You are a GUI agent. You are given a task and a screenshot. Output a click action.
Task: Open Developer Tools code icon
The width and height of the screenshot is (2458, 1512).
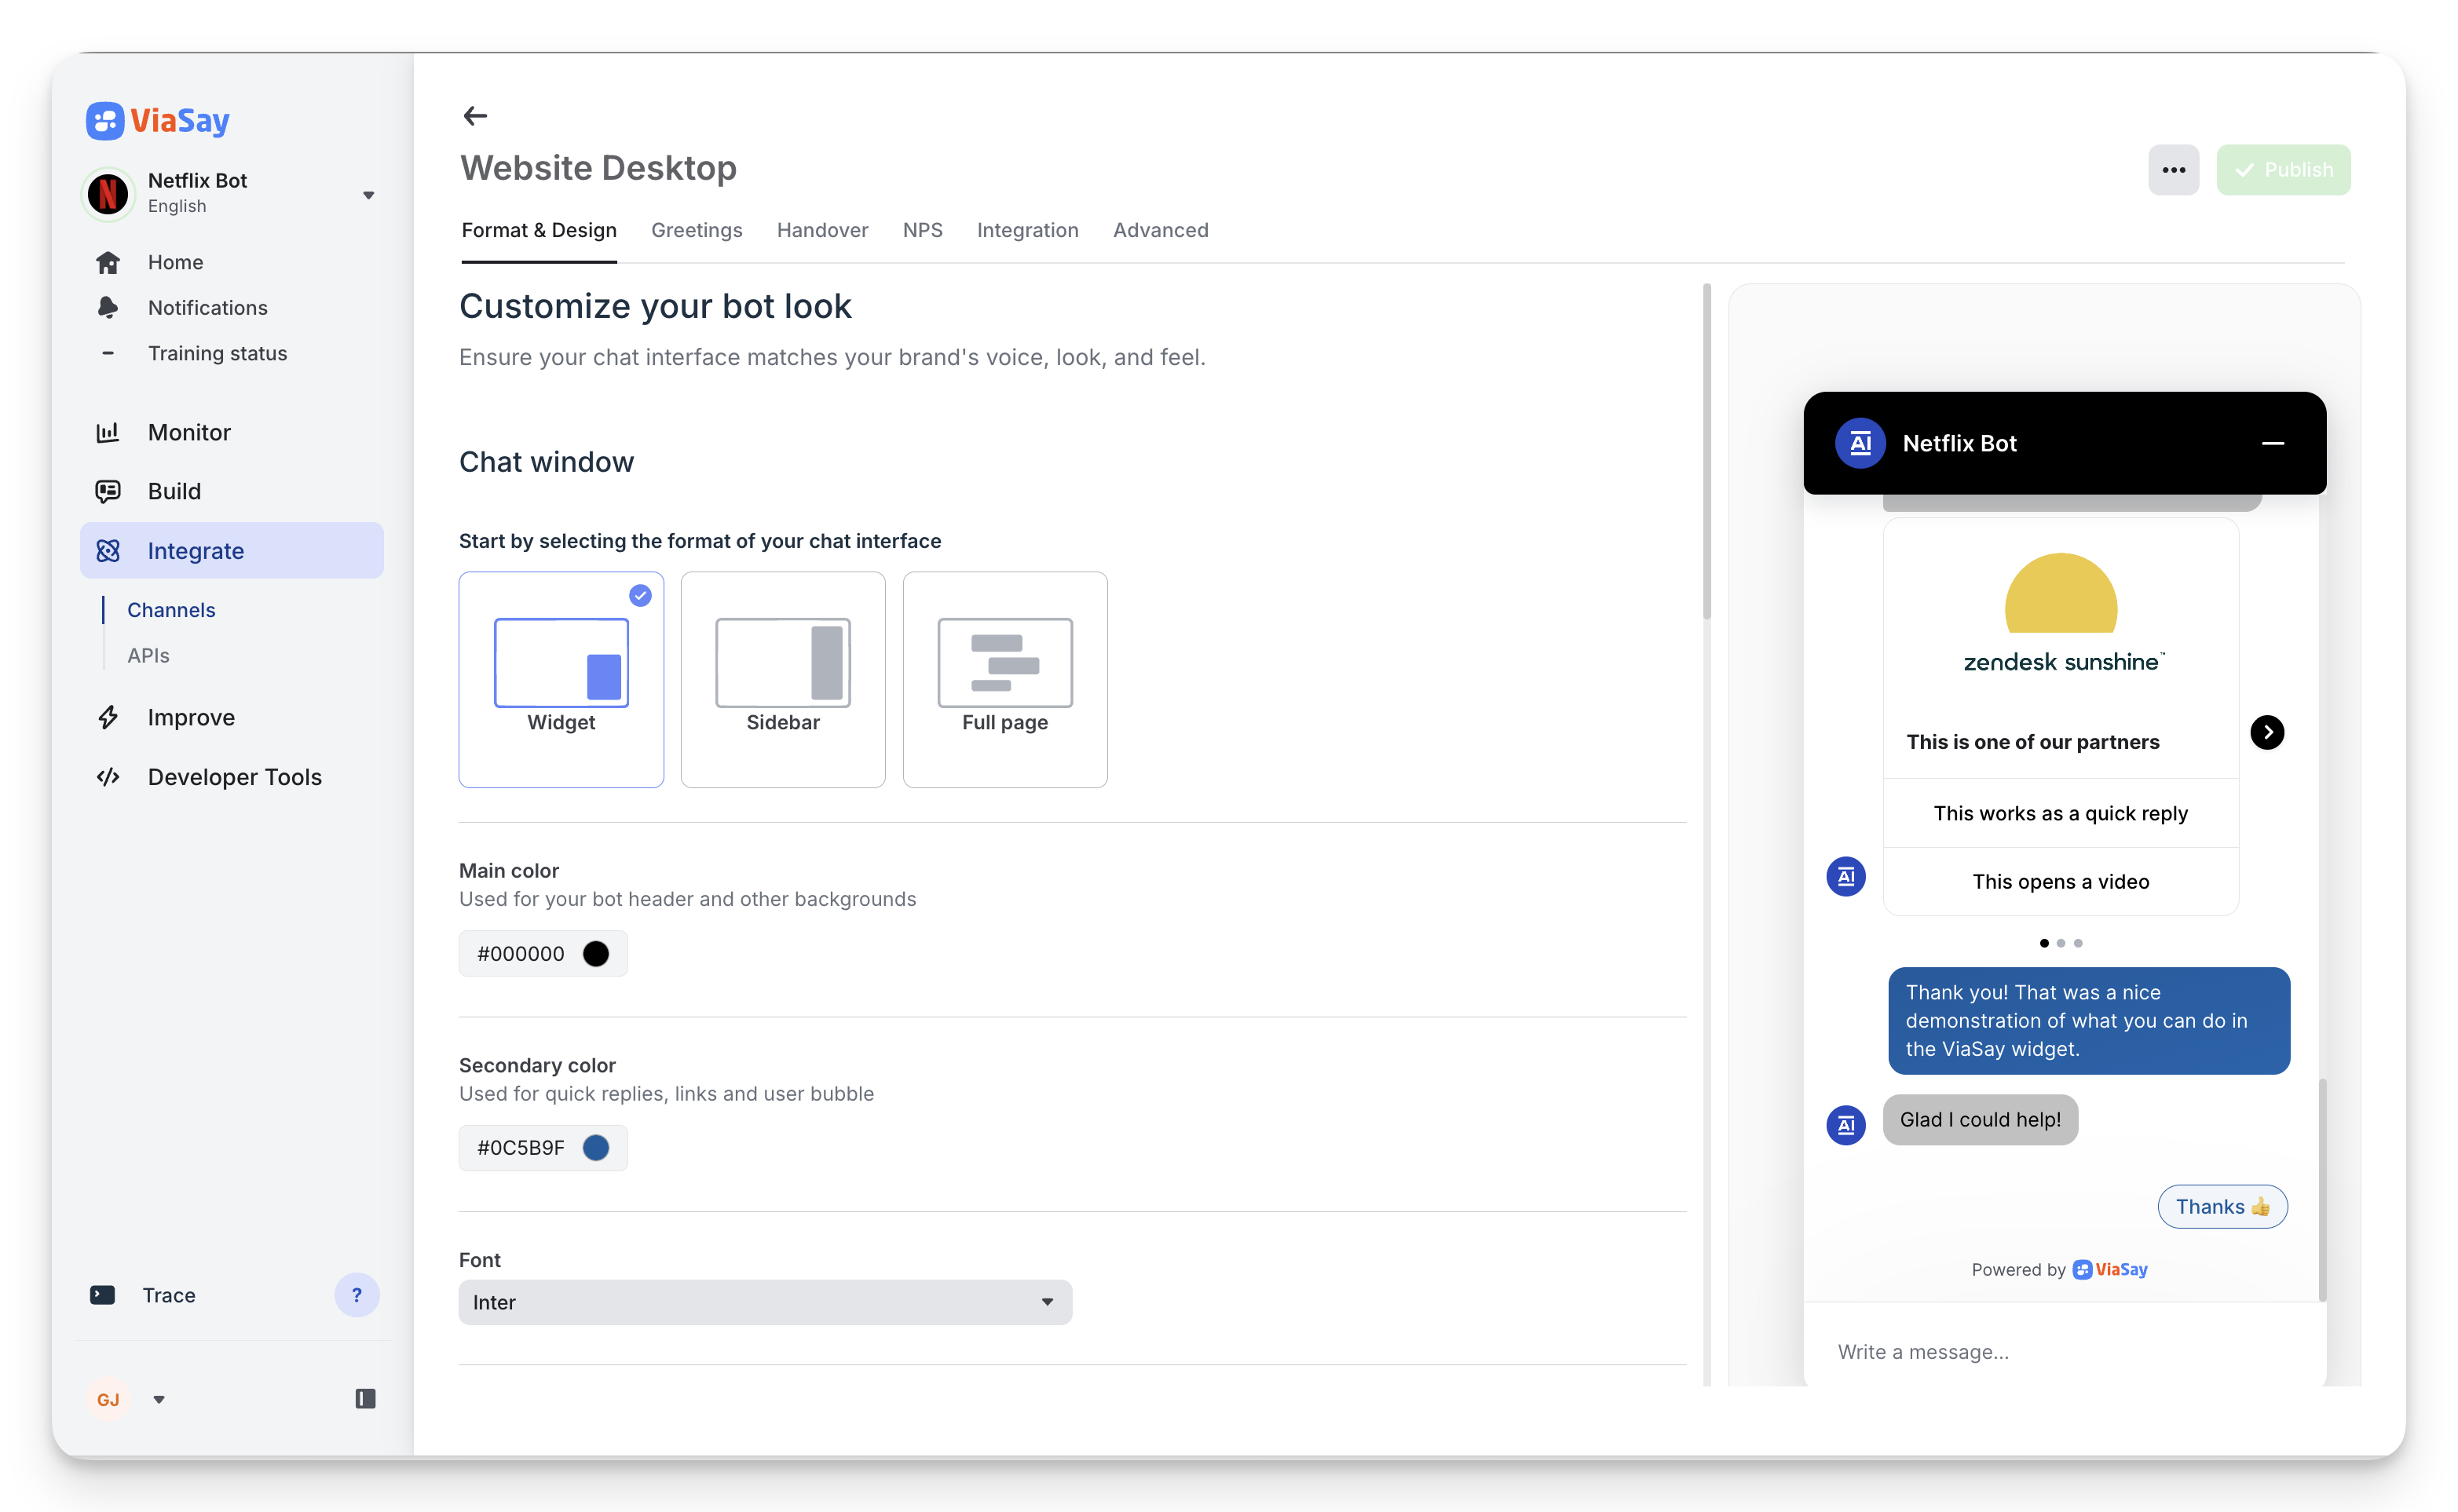[x=108, y=777]
